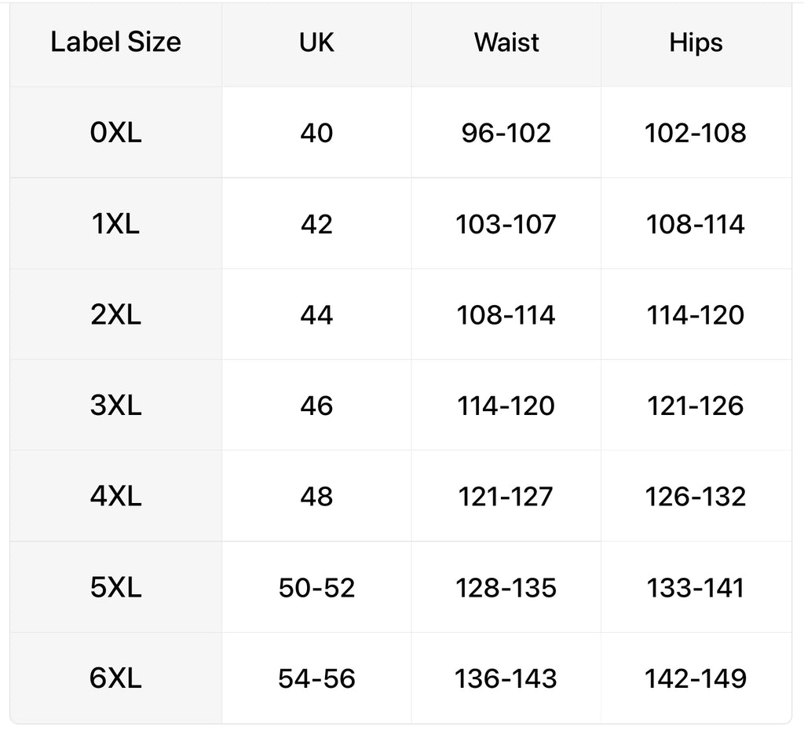This screenshot has height=731, width=804.
Task: Select hips value 142-149
Action: click(x=696, y=678)
